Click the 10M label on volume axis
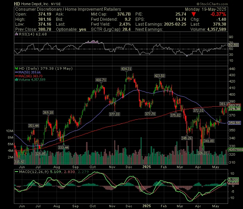Screen dimensions: 243x209 click(x=10, y=131)
